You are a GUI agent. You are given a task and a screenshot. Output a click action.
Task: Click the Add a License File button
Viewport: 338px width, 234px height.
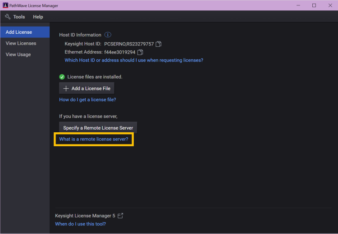point(87,88)
